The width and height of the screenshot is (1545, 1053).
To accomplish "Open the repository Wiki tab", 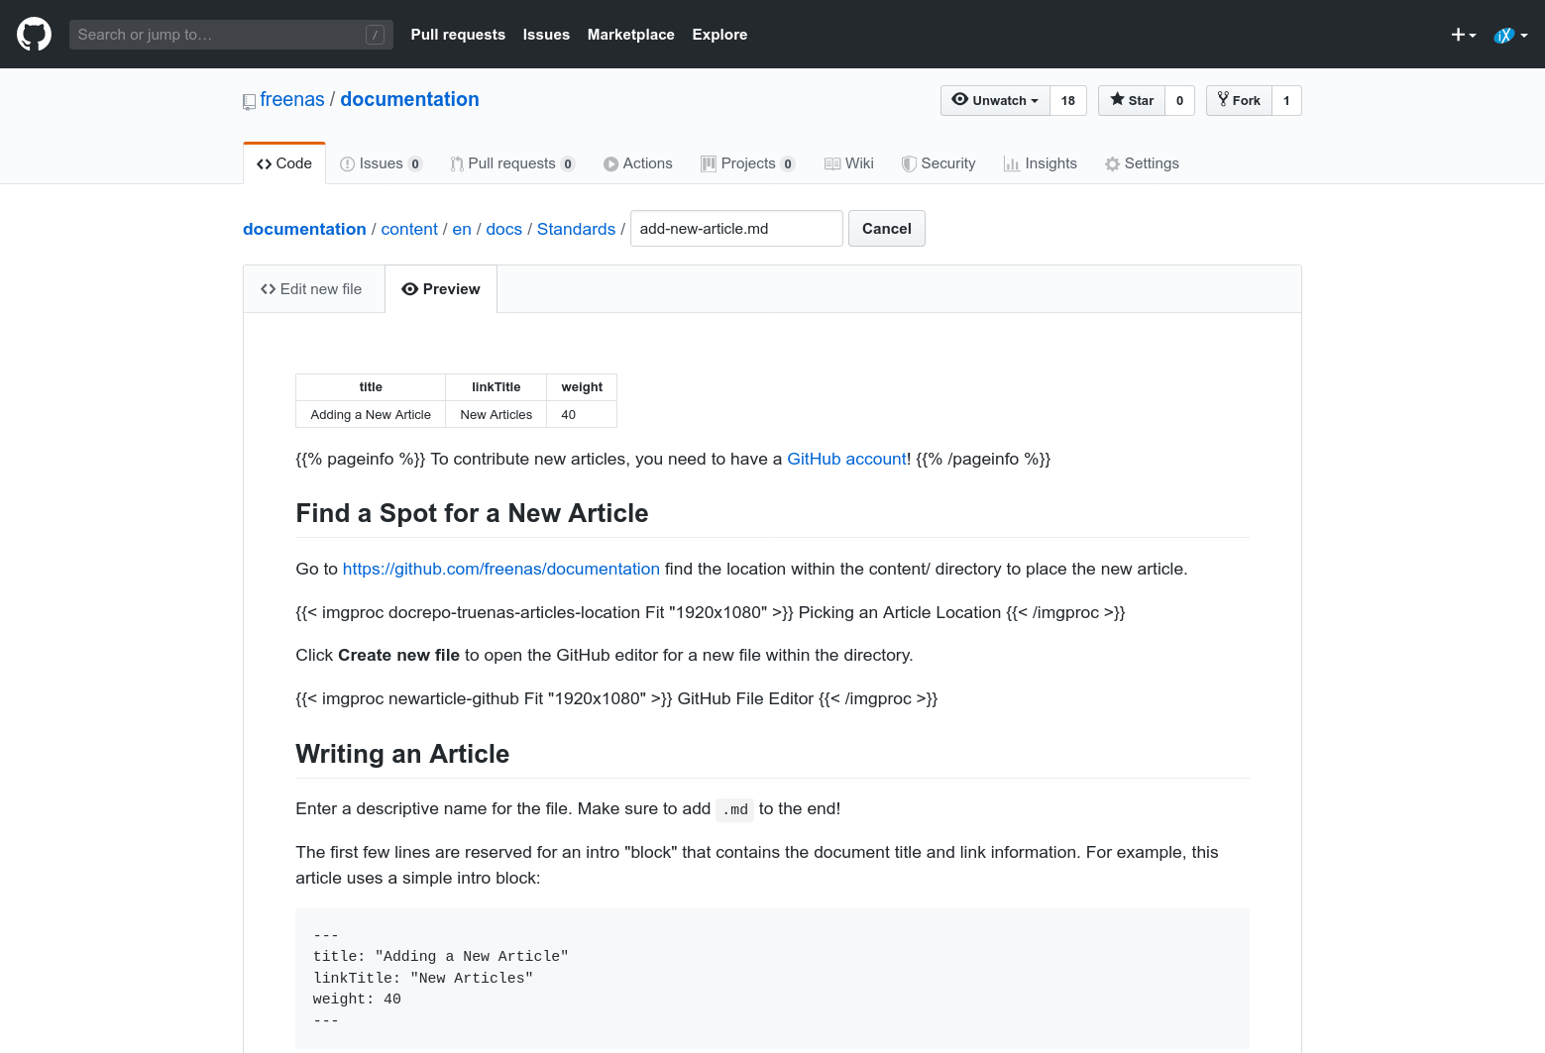I will coord(849,163).
